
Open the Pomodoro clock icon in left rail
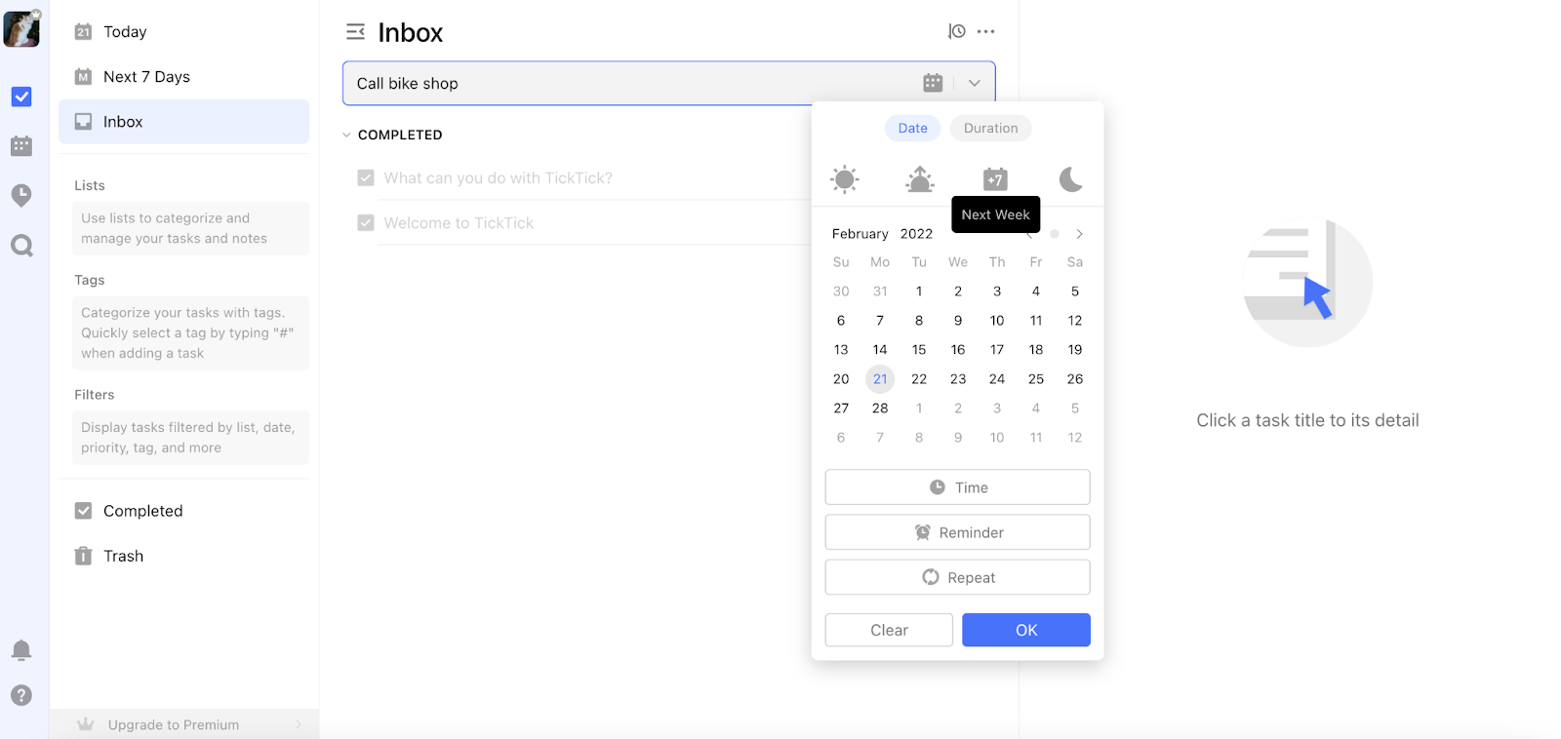(x=21, y=195)
